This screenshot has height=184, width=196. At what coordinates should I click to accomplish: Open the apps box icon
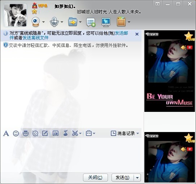[x=121, y=22]
